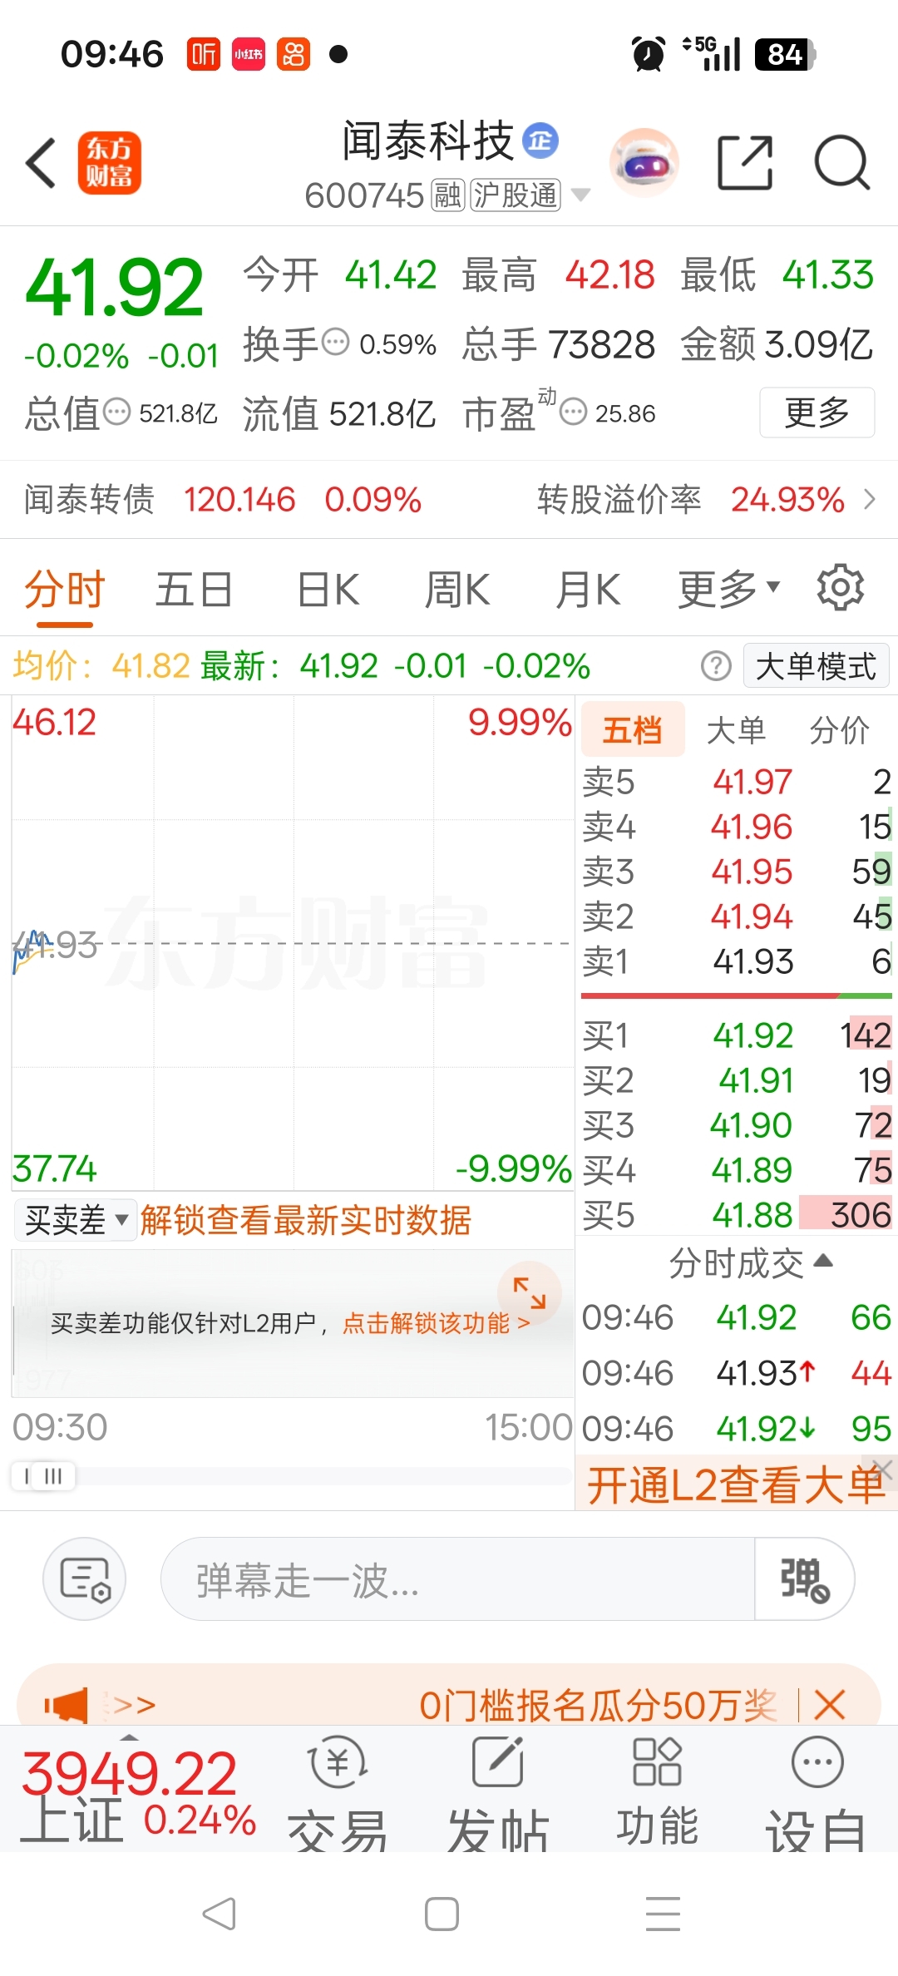Tap the Android back navigation button
Viewport: 898px width, 1976px height.
(220, 1914)
